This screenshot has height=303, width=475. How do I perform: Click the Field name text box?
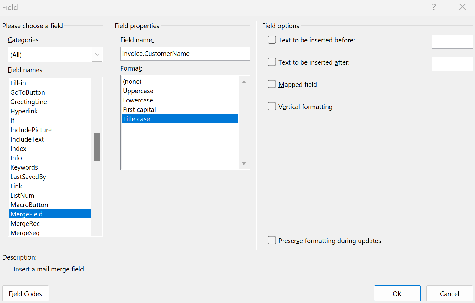click(x=185, y=54)
